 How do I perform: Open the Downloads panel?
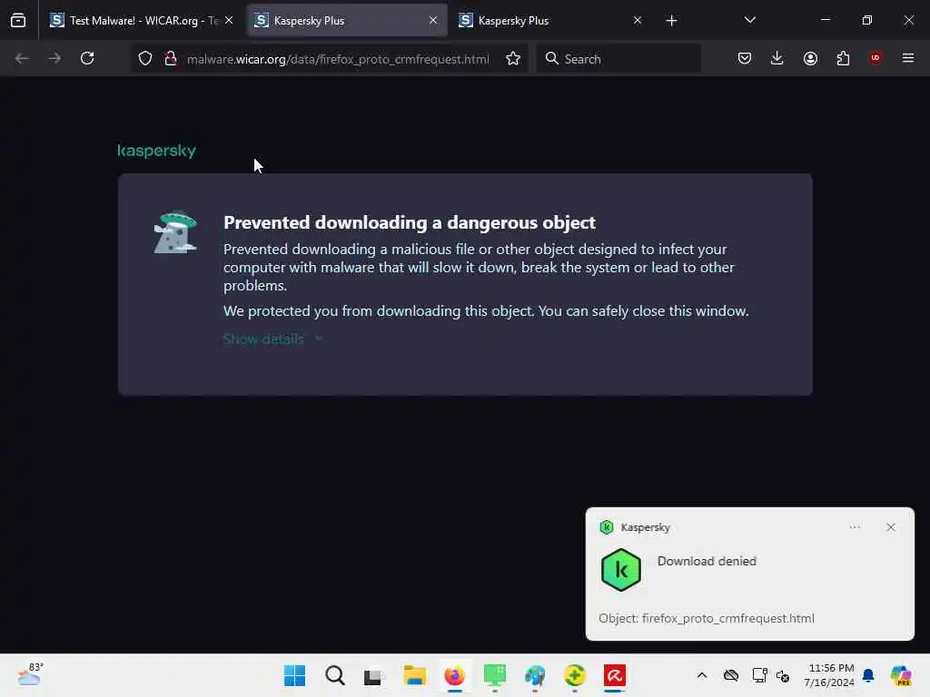777,58
